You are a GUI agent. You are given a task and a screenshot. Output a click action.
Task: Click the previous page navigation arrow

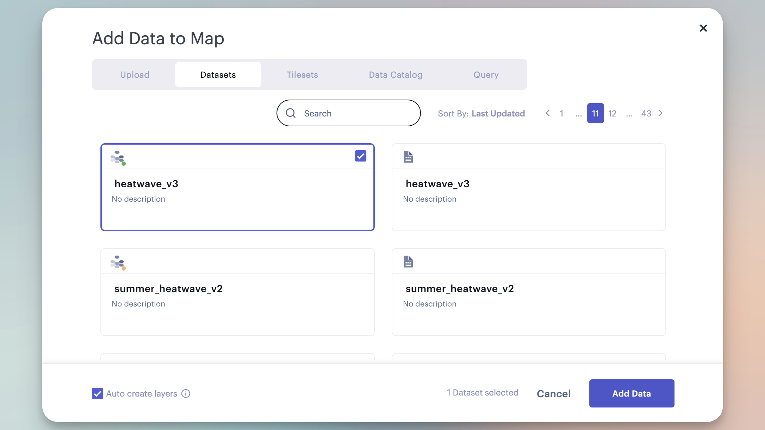(x=548, y=113)
